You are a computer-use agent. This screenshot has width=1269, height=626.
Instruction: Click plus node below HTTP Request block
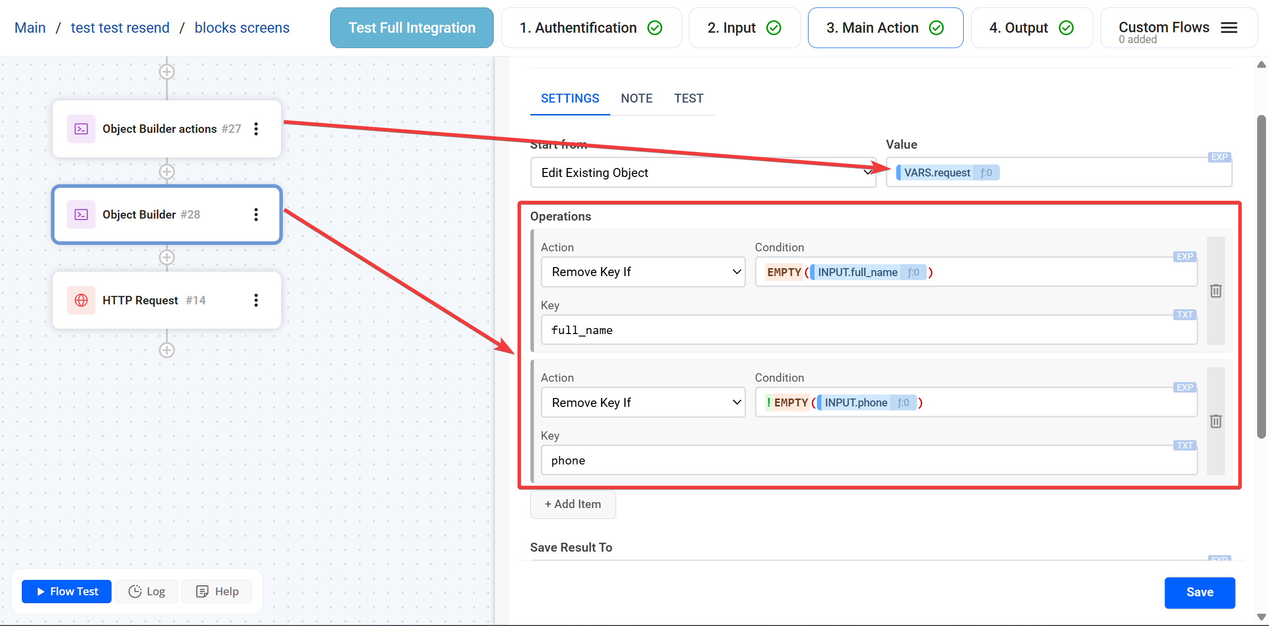(167, 350)
